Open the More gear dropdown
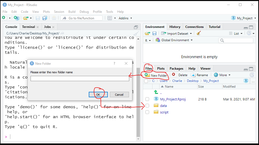The height and width of the screenshot is (145, 259). pos(222,75)
